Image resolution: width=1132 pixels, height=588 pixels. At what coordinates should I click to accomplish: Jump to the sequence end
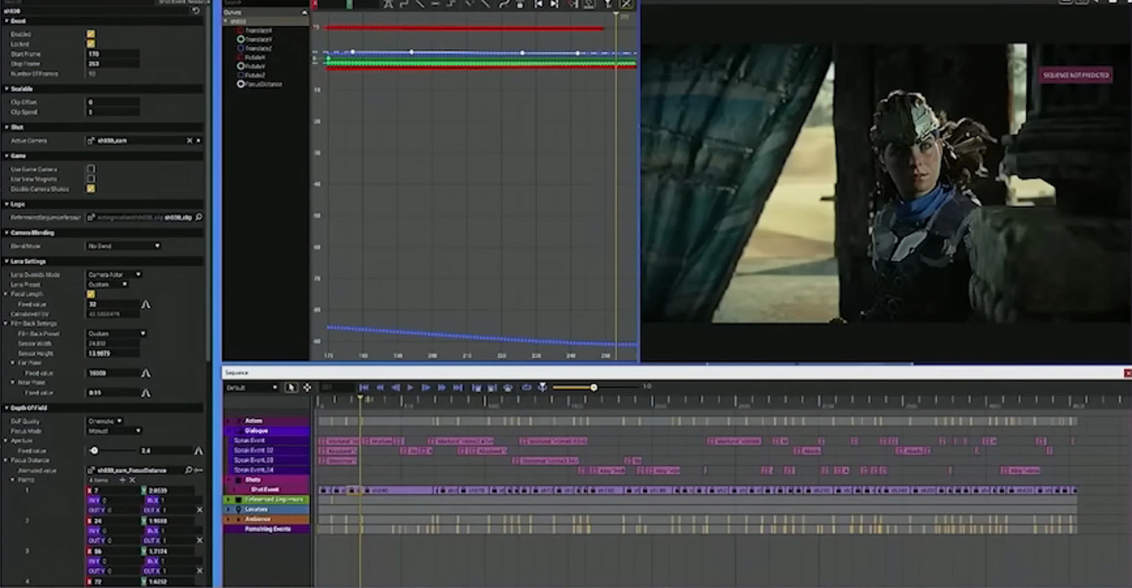click(457, 387)
